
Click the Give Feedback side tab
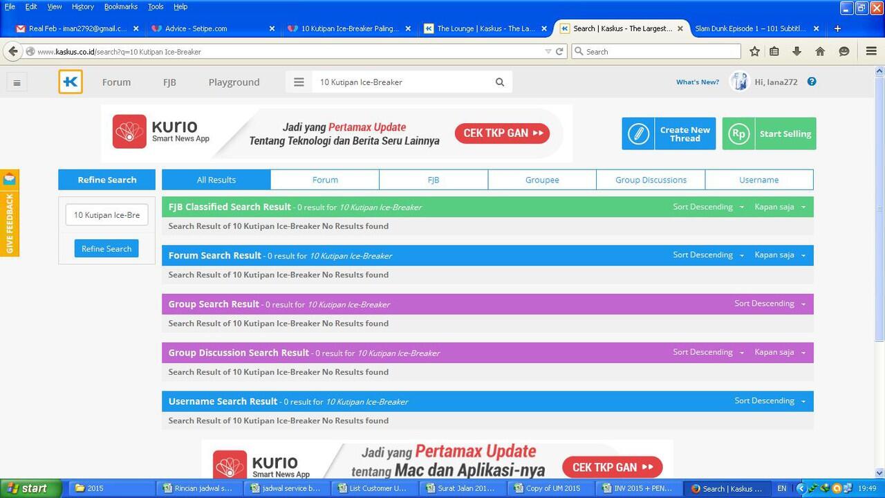click(9, 213)
